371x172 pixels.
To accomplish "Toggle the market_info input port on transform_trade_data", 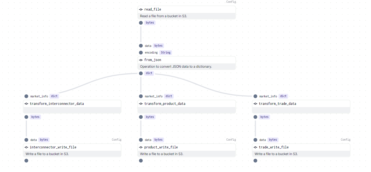I will pyautogui.click(x=255, y=96).
